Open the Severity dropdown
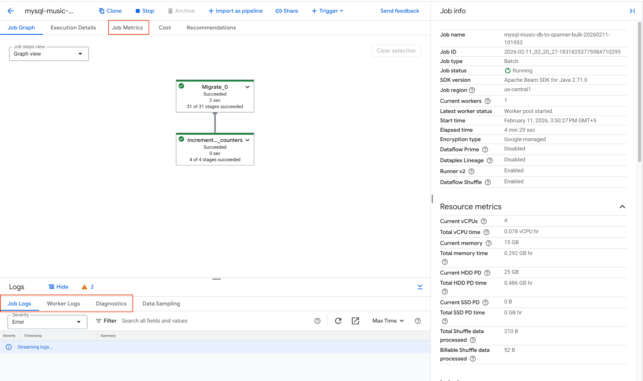The image size is (643, 381). pos(47,322)
